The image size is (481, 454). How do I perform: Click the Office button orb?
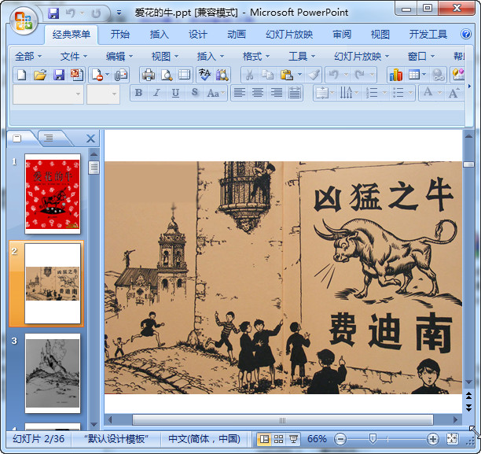click(24, 20)
